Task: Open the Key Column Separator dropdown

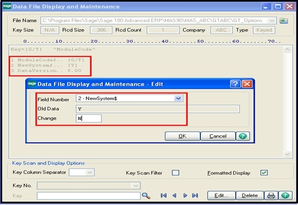Action: (x=89, y=172)
